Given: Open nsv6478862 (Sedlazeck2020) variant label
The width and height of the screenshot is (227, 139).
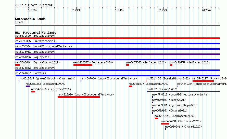Looking at the screenshot, I should (x=35, y=68).
